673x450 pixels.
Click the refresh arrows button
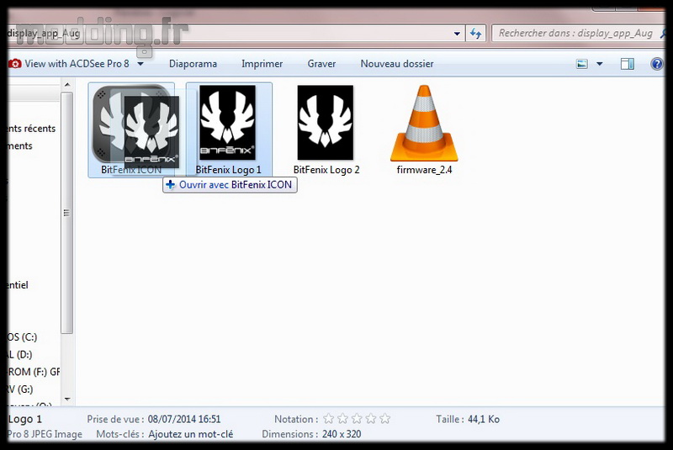[x=475, y=34]
